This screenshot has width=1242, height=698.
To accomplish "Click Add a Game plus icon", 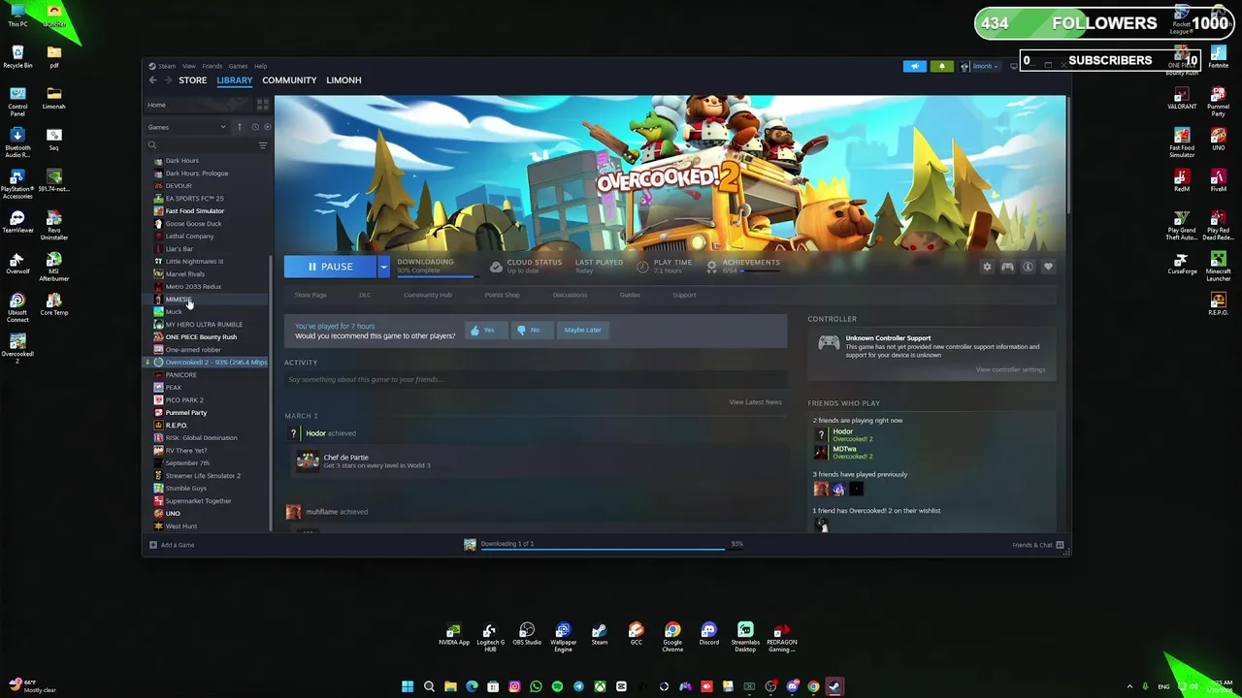I will coord(152,545).
